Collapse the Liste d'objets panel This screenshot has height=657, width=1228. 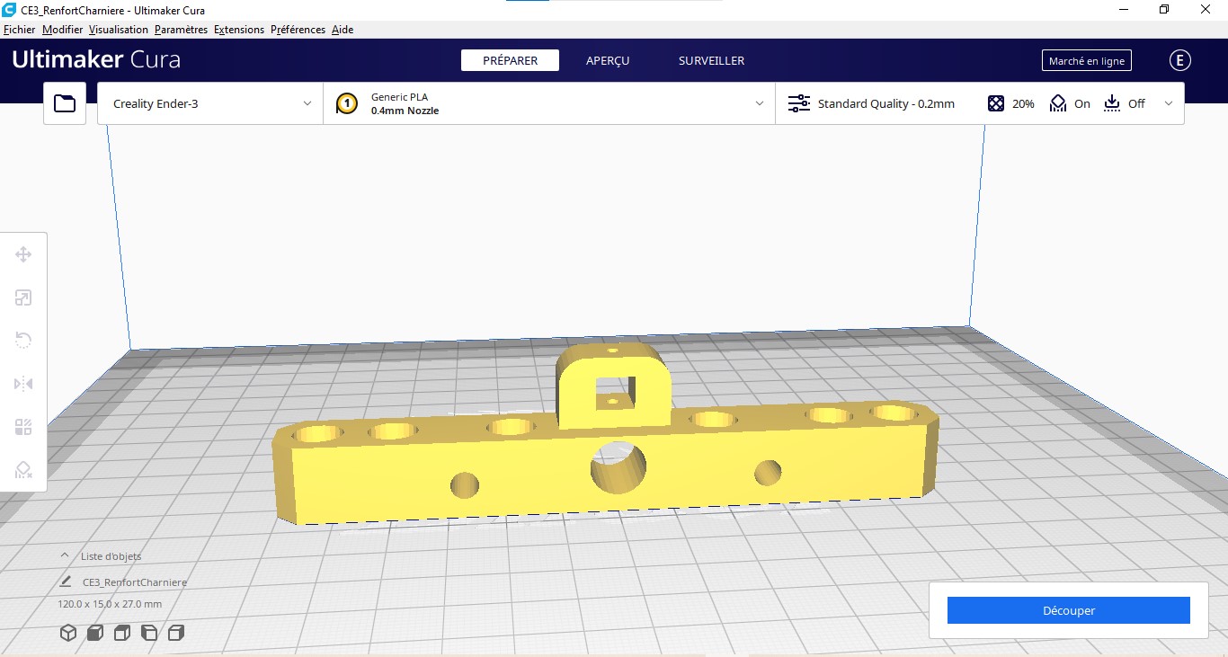65,555
